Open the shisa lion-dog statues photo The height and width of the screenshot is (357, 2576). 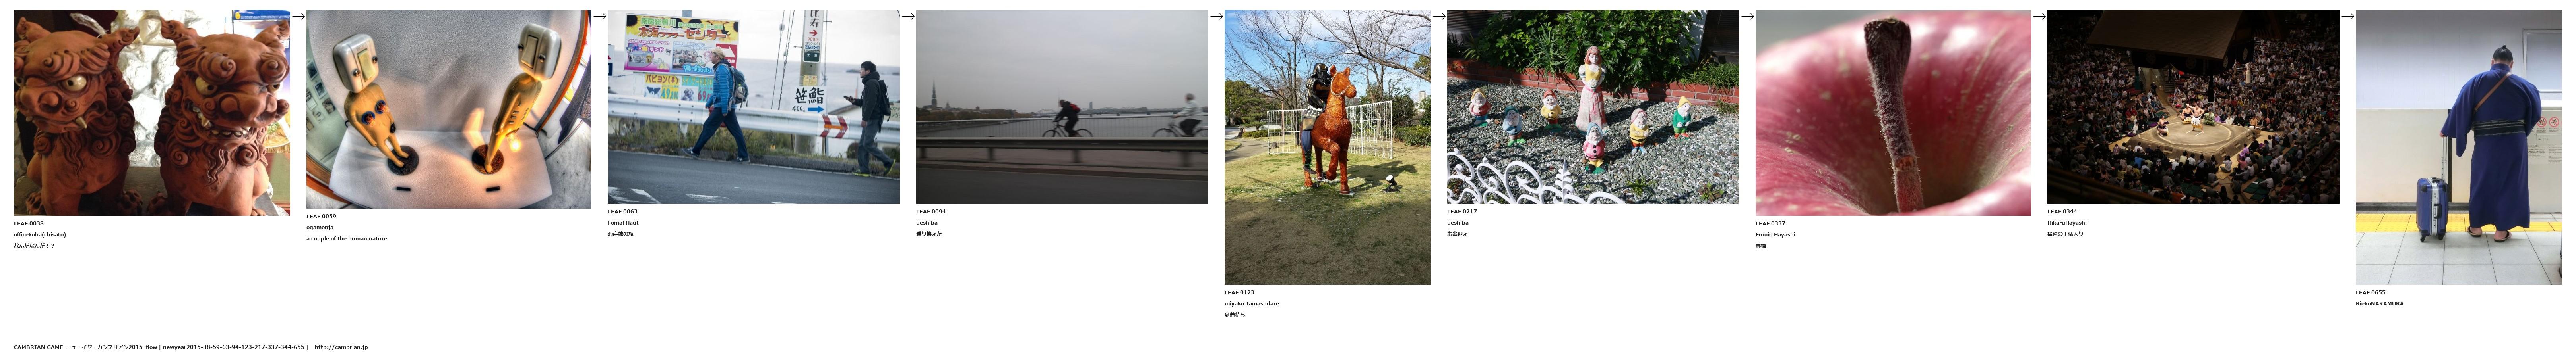[x=152, y=113]
